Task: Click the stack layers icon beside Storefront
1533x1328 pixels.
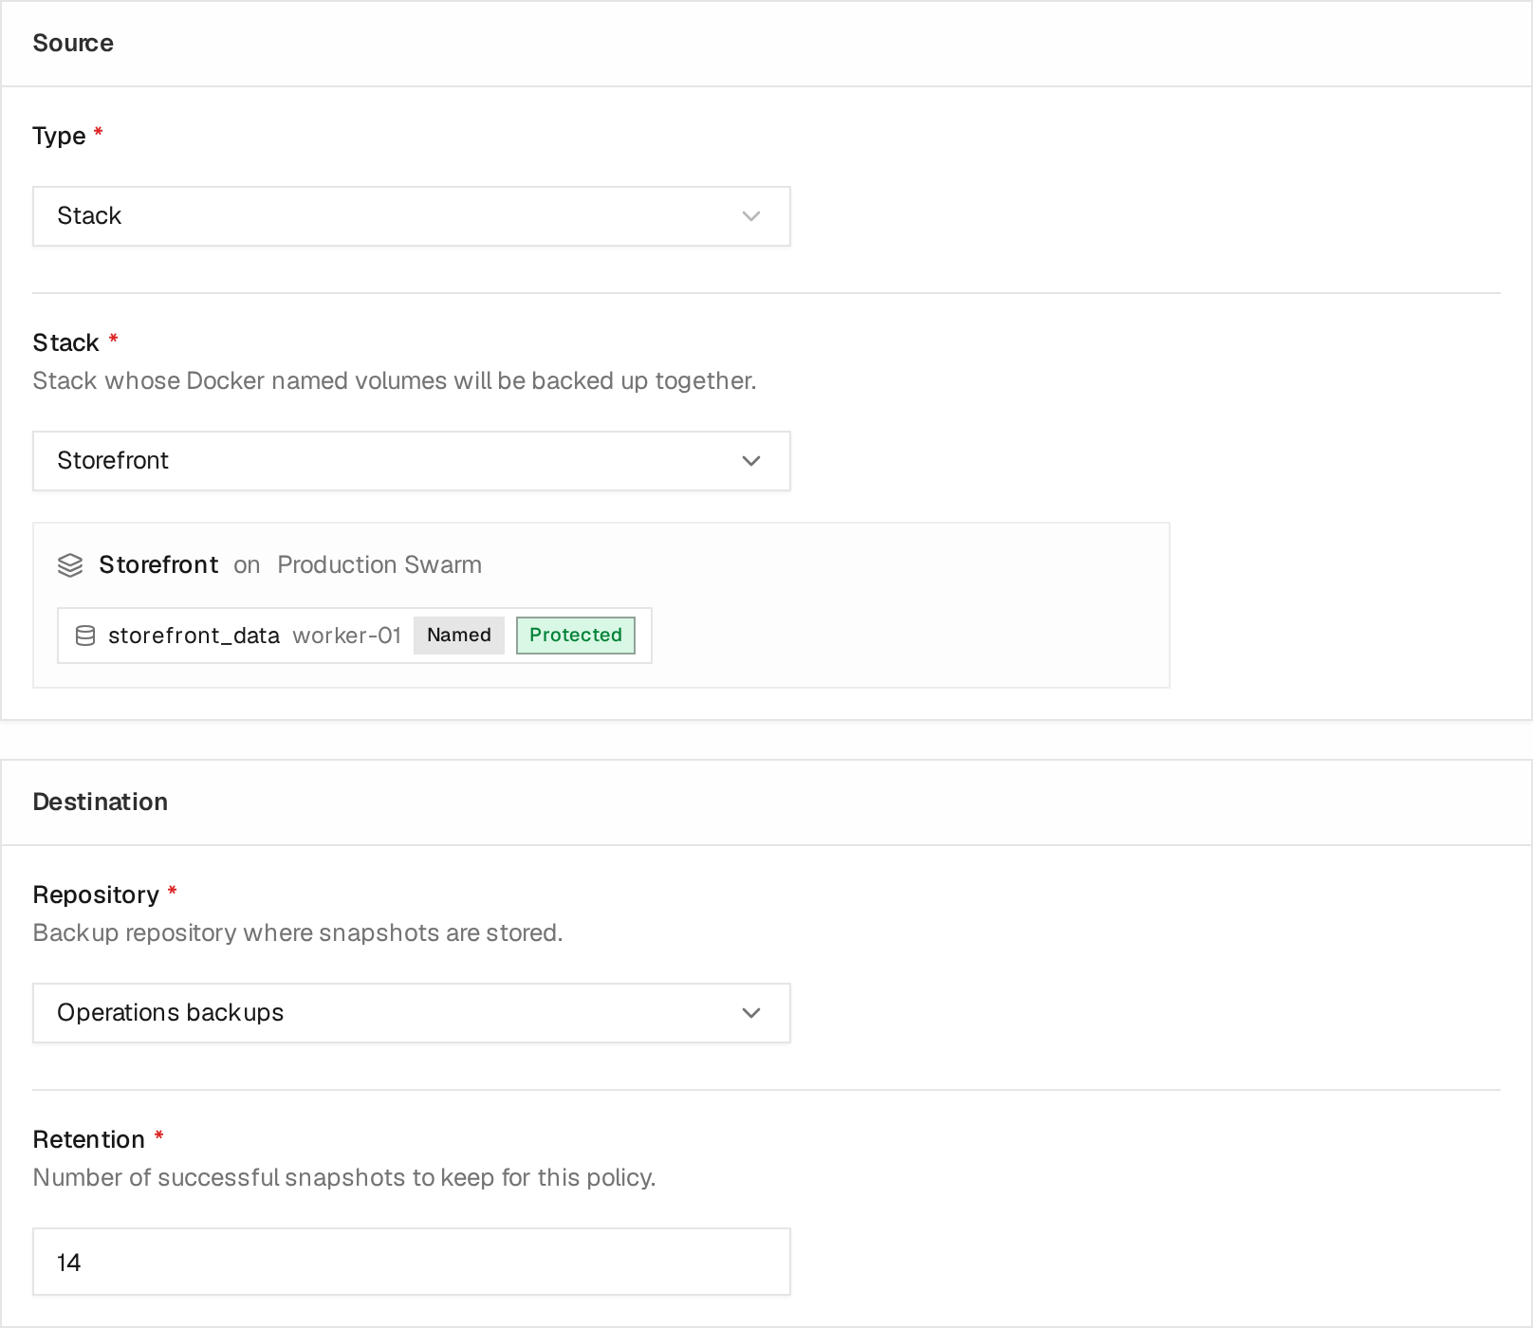Action: click(70, 565)
